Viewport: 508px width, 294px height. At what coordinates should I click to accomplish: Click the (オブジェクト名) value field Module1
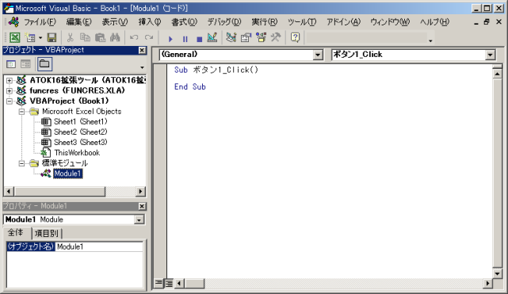(99, 246)
